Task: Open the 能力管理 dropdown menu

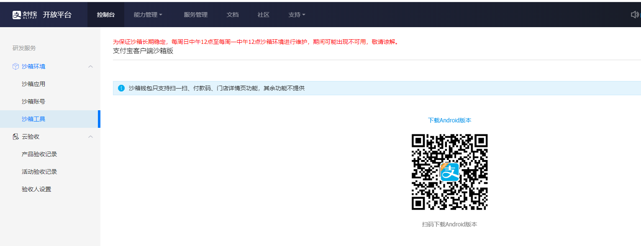Action: pos(148,15)
